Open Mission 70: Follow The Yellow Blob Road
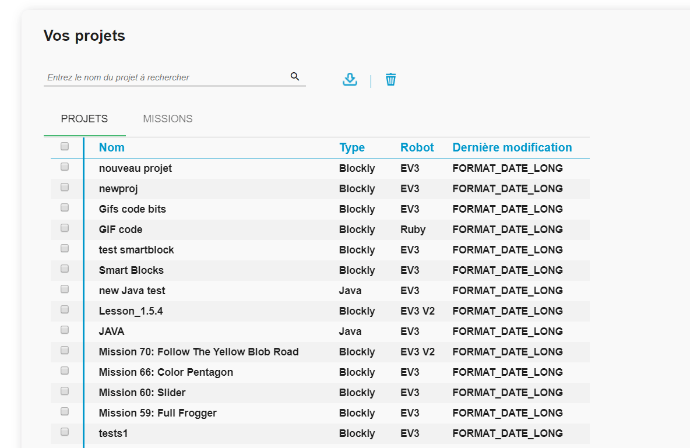 (199, 352)
